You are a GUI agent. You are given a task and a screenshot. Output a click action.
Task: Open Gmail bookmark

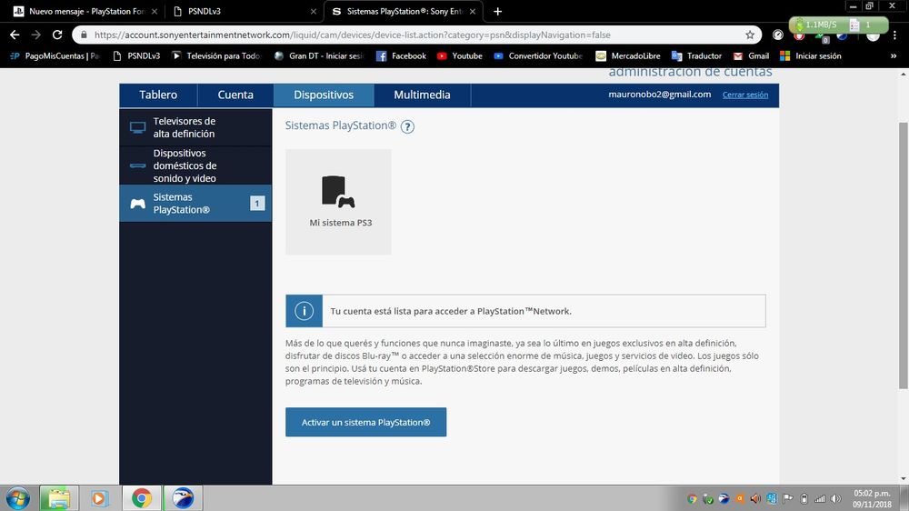(x=752, y=56)
